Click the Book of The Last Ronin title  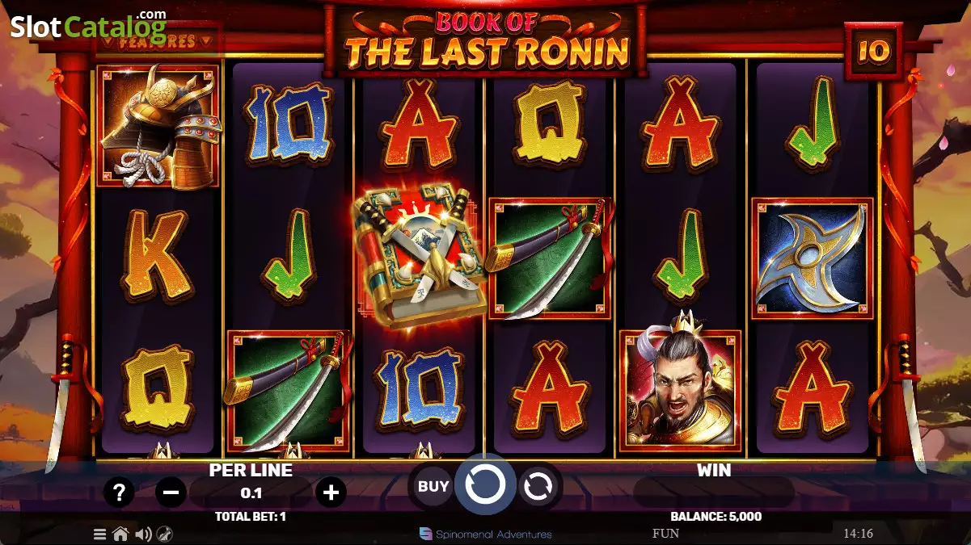pos(488,40)
